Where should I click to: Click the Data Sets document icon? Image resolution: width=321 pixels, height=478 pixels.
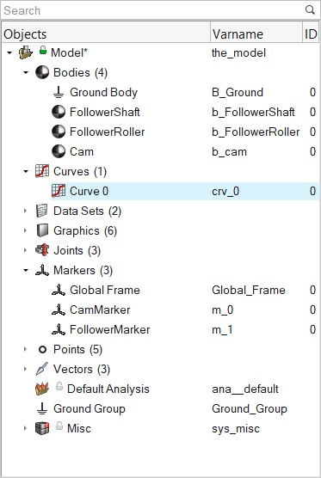click(42, 211)
